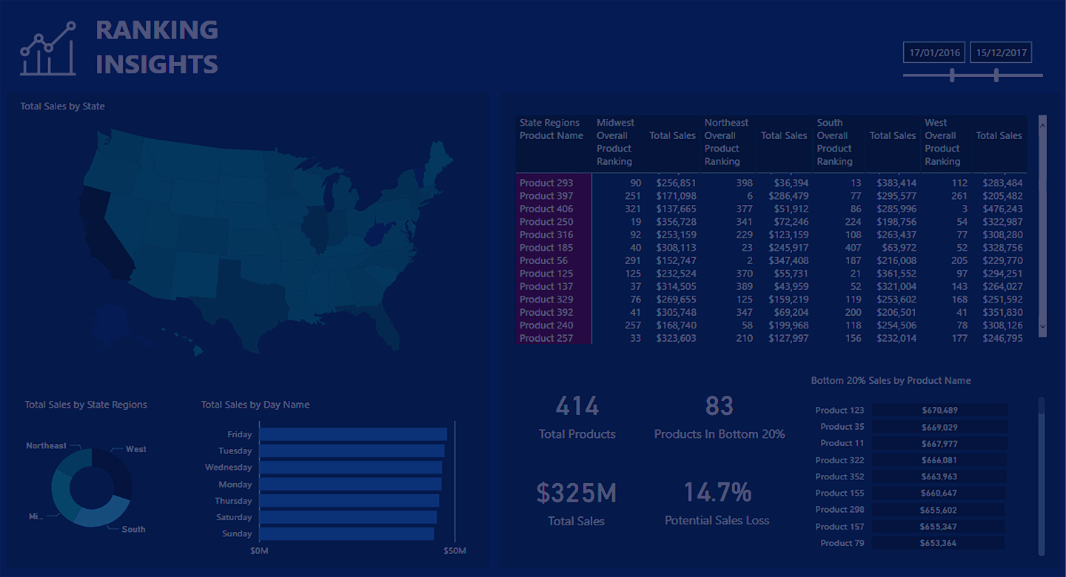Select the Product 250 row label
Viewport: 1066px width, 577px height.
(546, 222)
